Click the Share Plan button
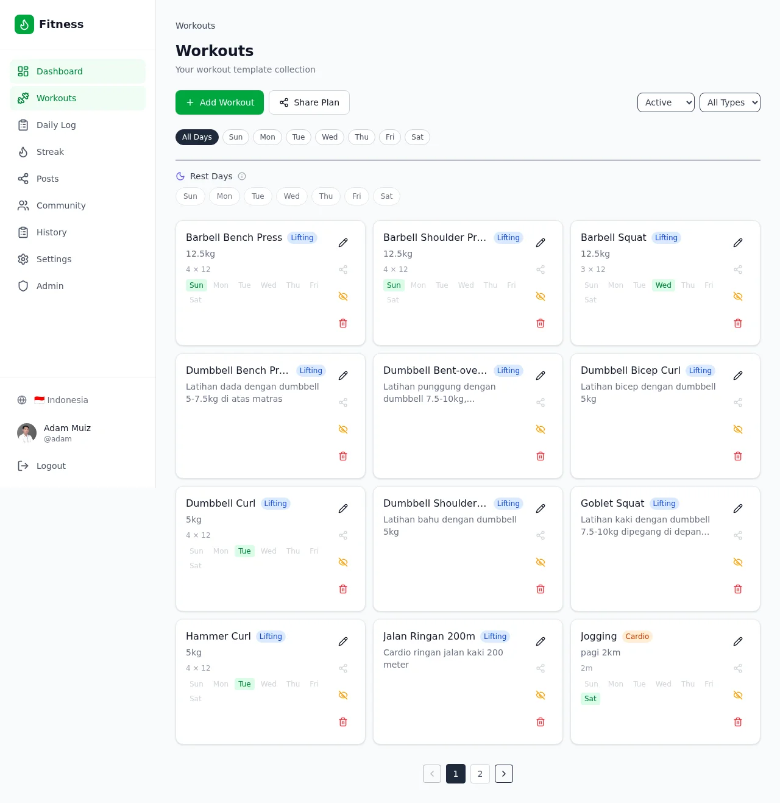The height and width of the screenshot is (803, 780). click(x=309, y=102)
